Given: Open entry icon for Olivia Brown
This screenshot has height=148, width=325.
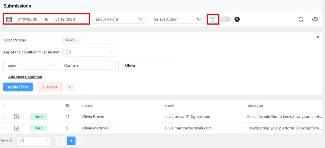Looking at the screenshot, I should point(16,117).
